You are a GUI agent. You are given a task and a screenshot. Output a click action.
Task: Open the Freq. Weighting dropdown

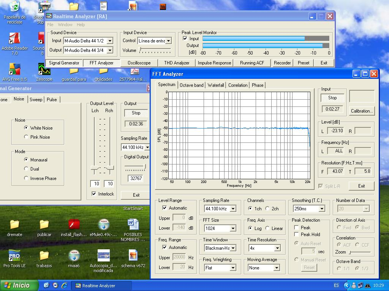click(x=232, y=268)
